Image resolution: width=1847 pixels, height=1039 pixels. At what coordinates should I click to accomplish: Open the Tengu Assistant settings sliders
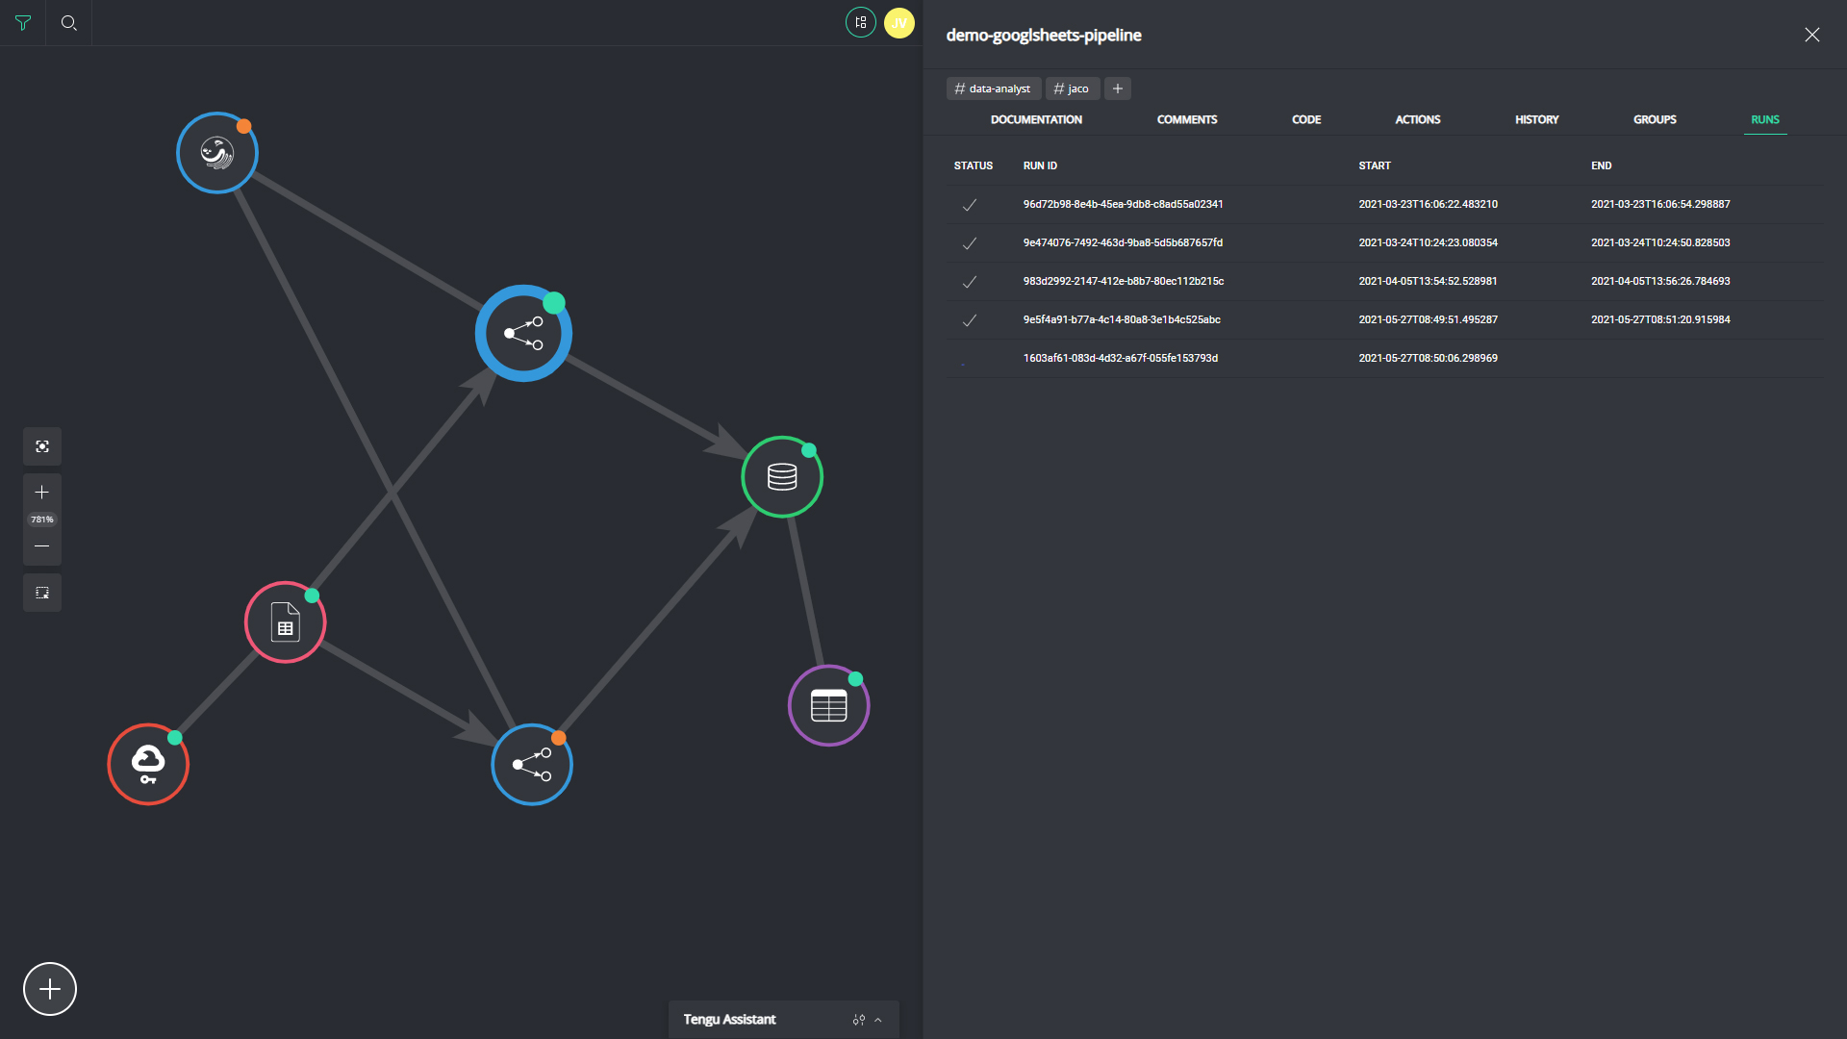[x=858, y=1020]
